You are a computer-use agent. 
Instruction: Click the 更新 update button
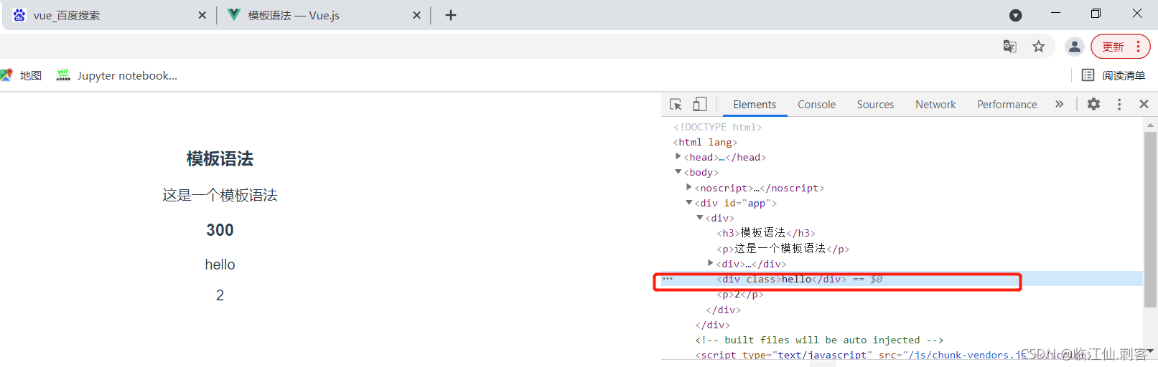click(1113, 47)
